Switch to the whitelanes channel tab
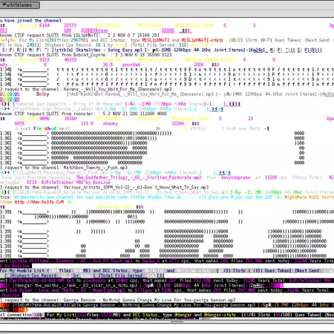Screen dimensions: 334x334 pos(20,5)
